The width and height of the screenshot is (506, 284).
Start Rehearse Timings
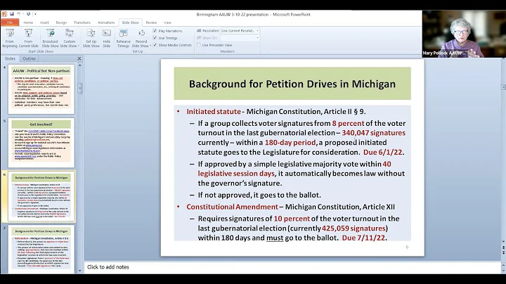(123, 39)
